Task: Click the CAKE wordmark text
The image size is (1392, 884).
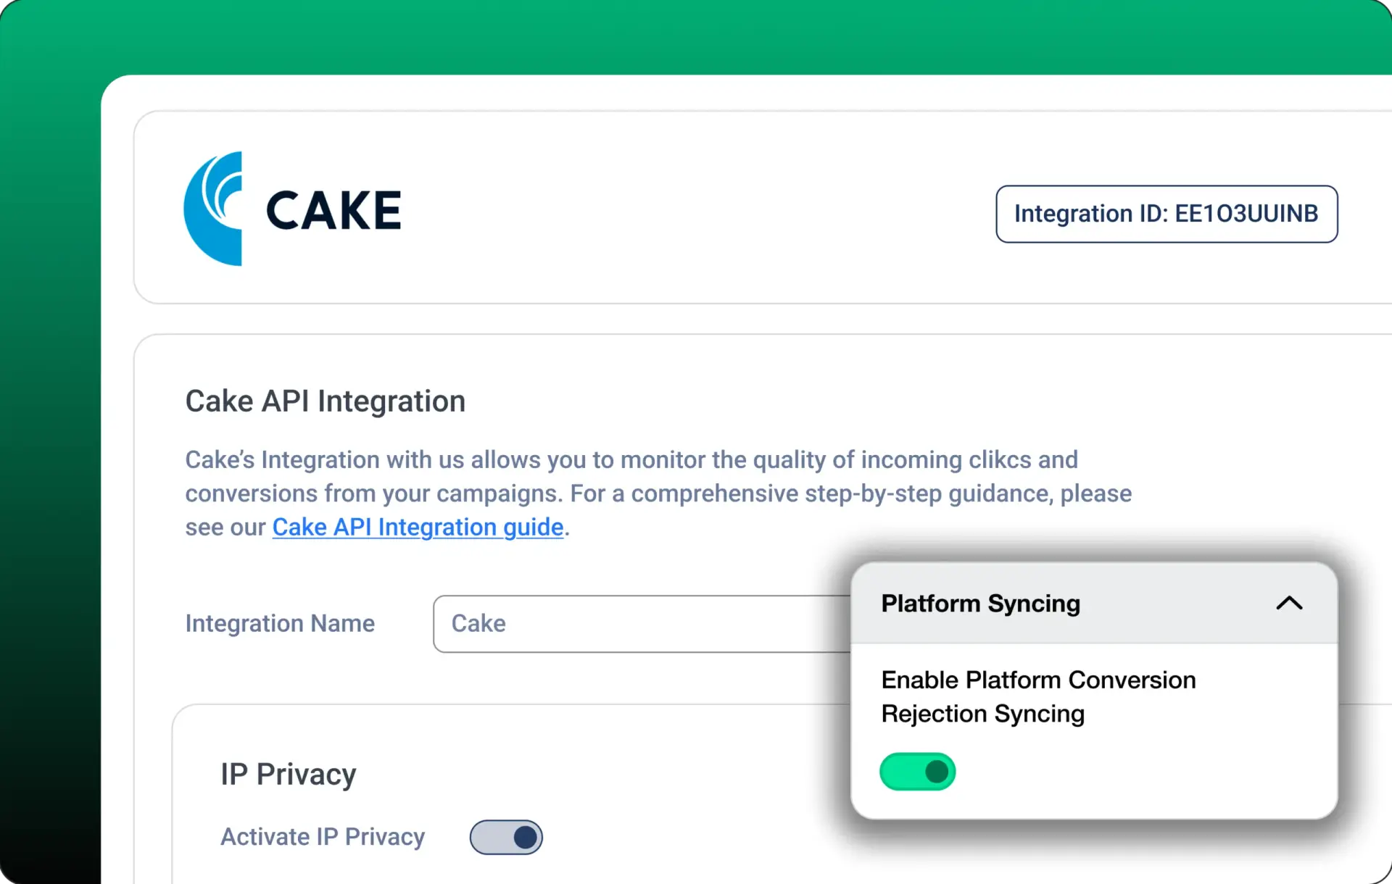Action: [333, 208]
